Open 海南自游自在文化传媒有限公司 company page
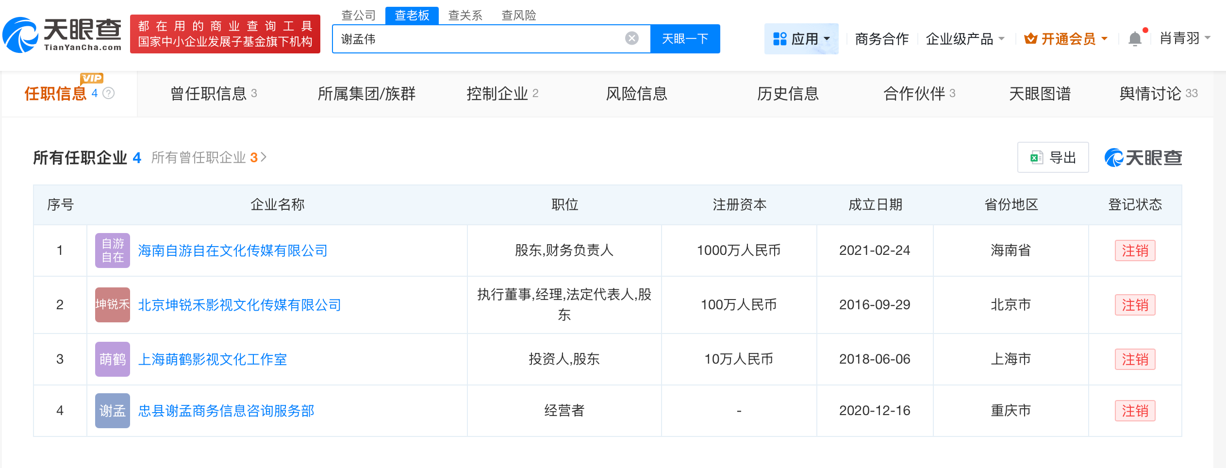This screenshot has height=468, width=1226. [232, 251]
